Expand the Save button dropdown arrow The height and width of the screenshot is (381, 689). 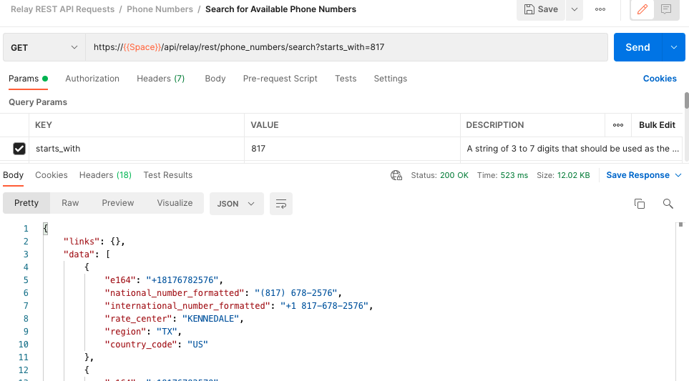coord(575,9)
